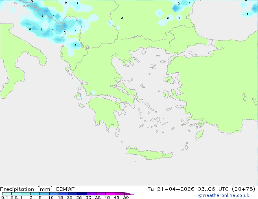The height and width of the screenshot is (199, 258).
Task: Click the '(00+78)' forecast offset text
Action: click(243, 189)
